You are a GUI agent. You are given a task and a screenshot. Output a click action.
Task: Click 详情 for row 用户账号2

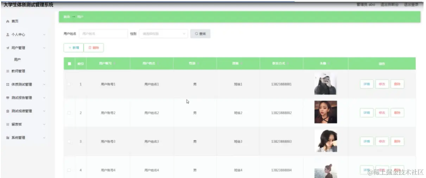pos(367,113)
